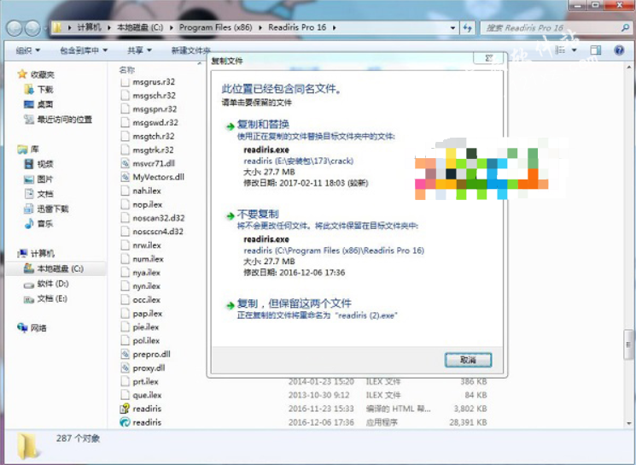Select 软件 (D:) drive in sidebar
636x465 pixels.
click(x=53, y=284)
